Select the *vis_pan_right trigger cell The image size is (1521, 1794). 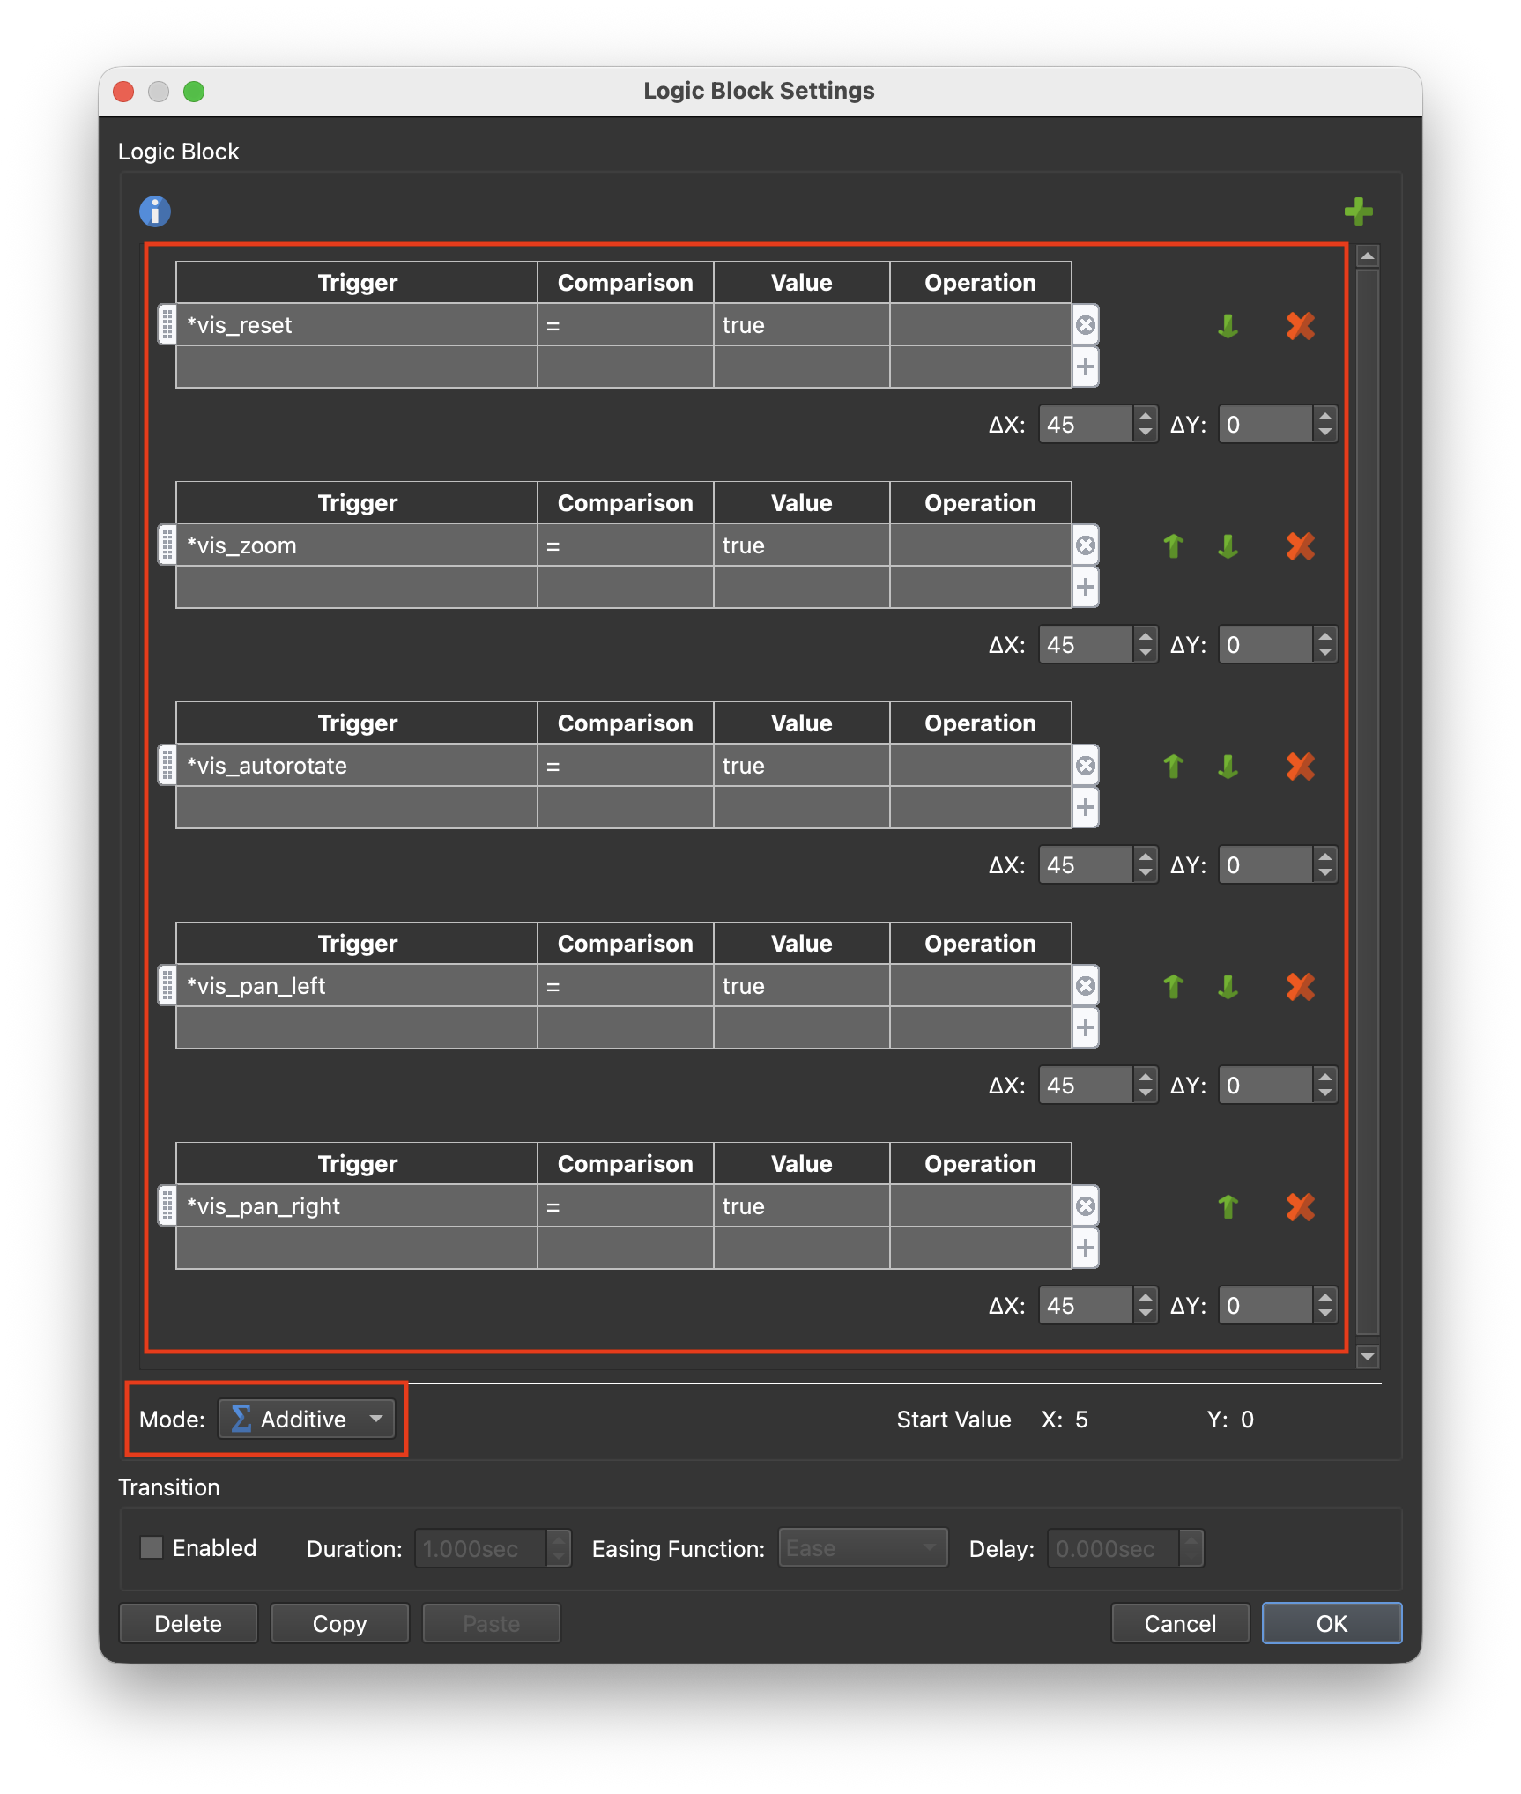[357, 1205]
